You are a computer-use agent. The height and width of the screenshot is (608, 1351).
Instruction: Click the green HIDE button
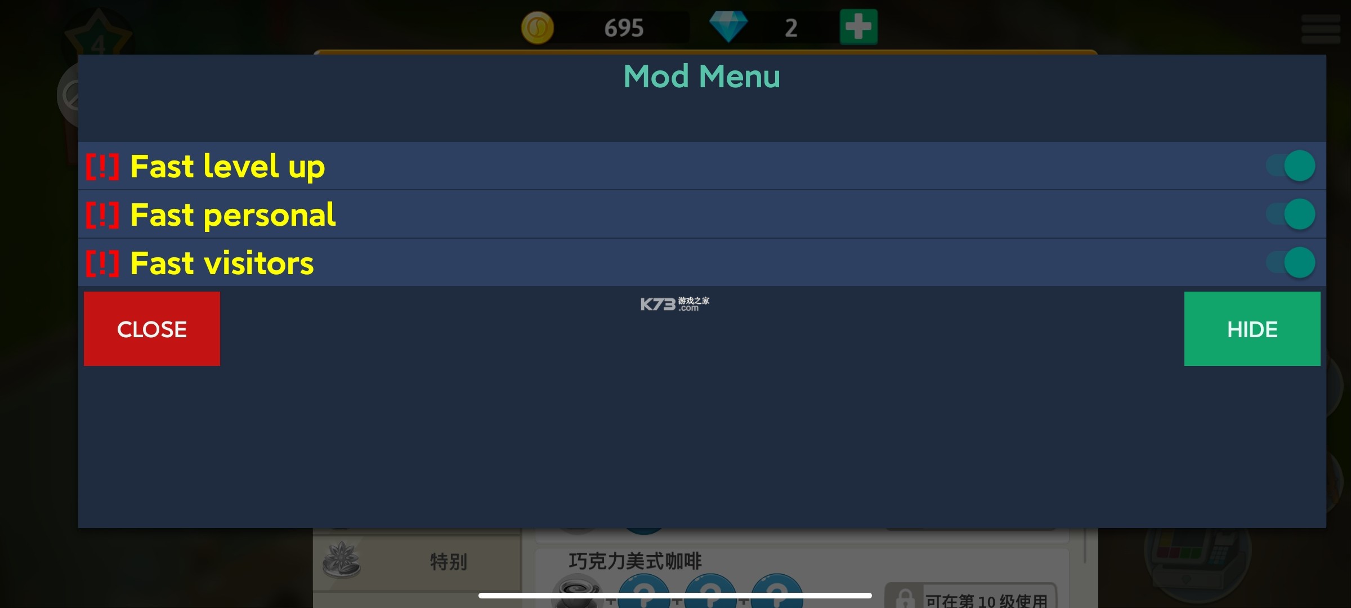pyautogui.click(x=1252, y=328)
